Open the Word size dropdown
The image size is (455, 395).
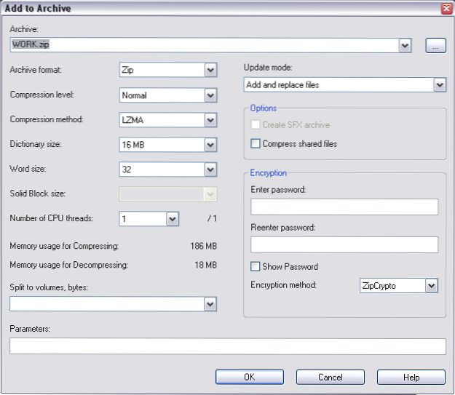click(210, 169)
